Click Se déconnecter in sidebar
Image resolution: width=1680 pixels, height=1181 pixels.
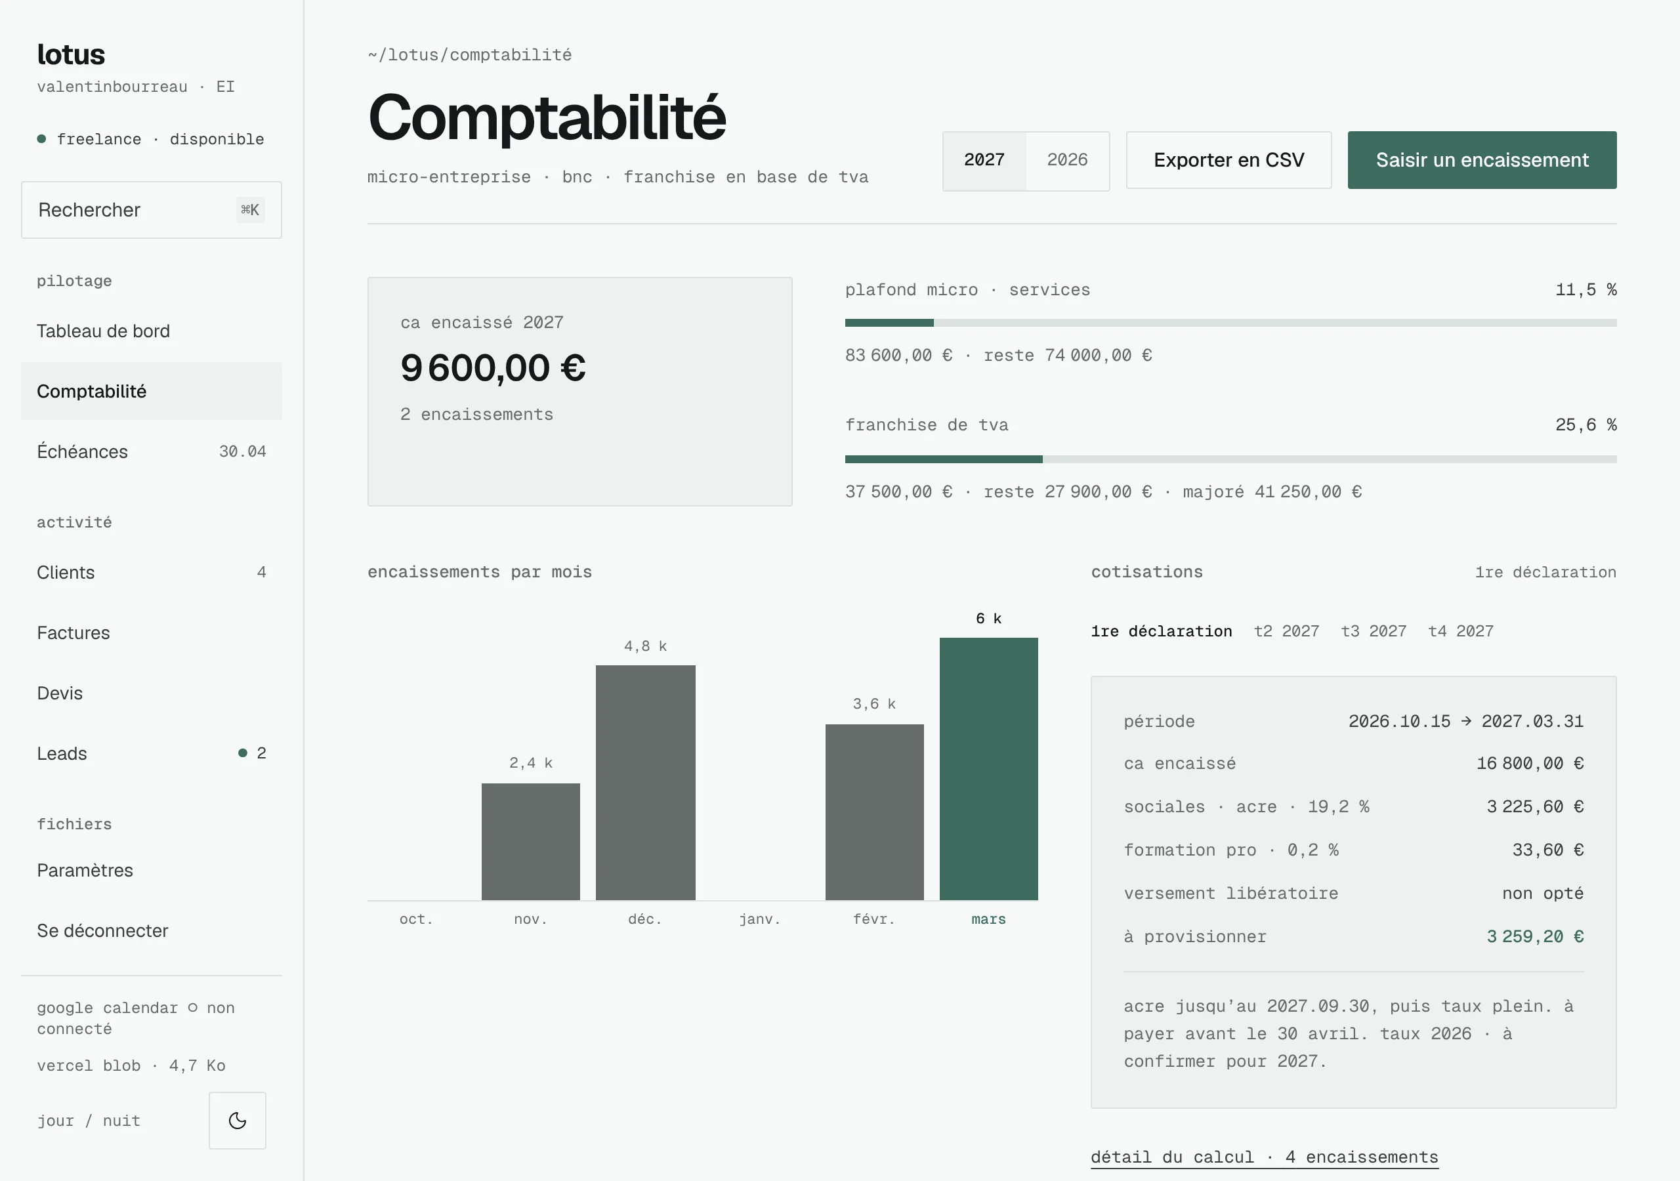pos(152,931)
